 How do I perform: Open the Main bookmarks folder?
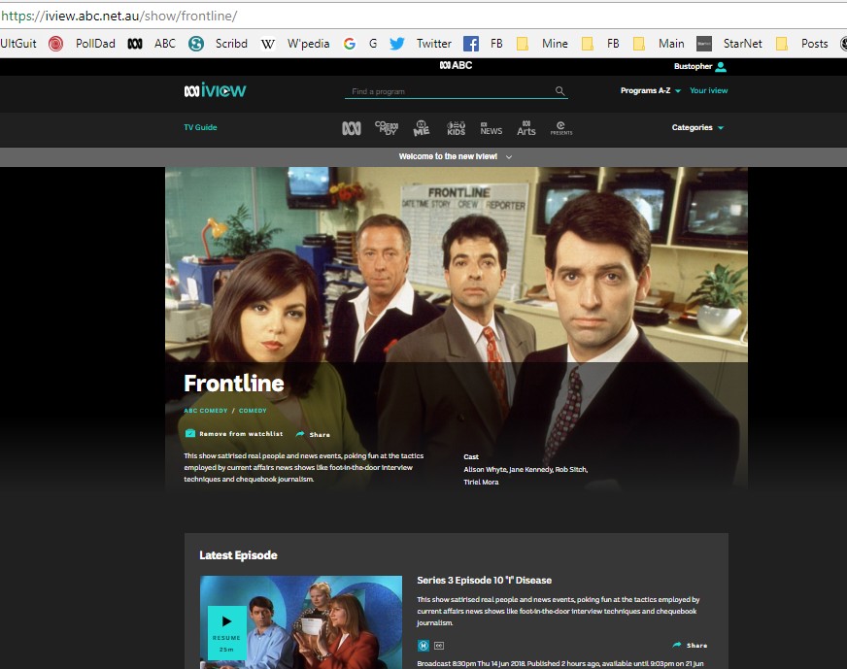click(659, 44)
